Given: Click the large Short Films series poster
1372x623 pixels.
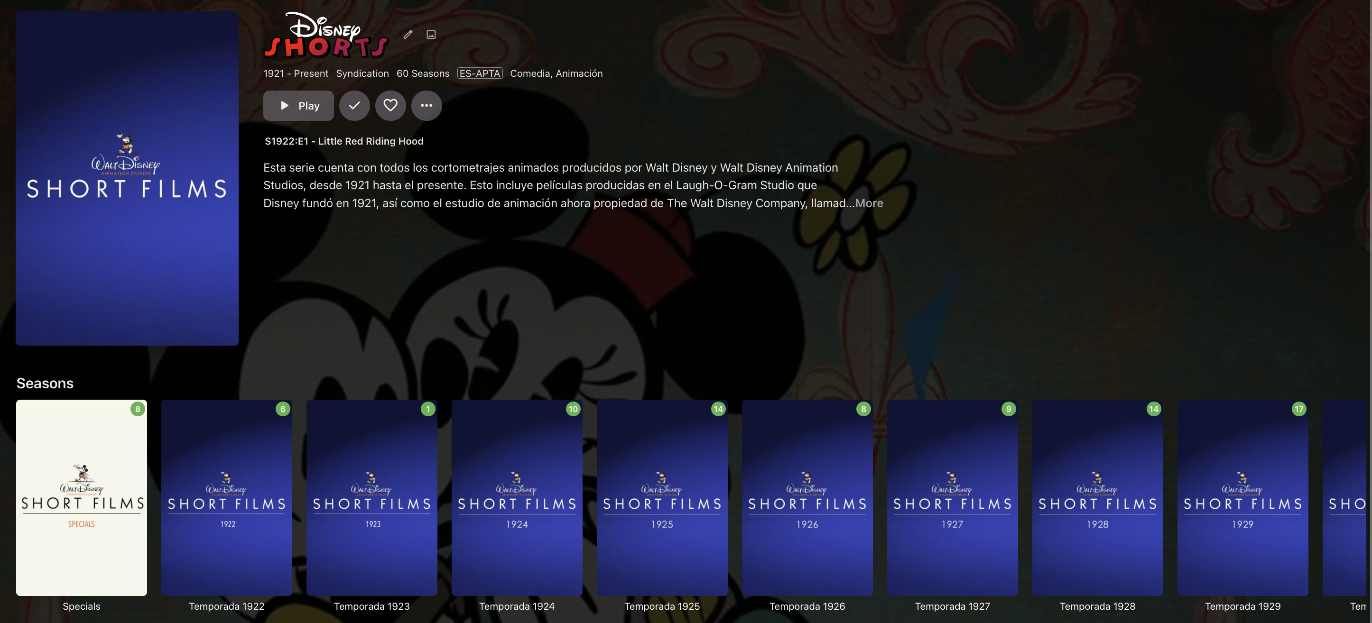Looking at the screenshot, I should [x=127, y=178].
